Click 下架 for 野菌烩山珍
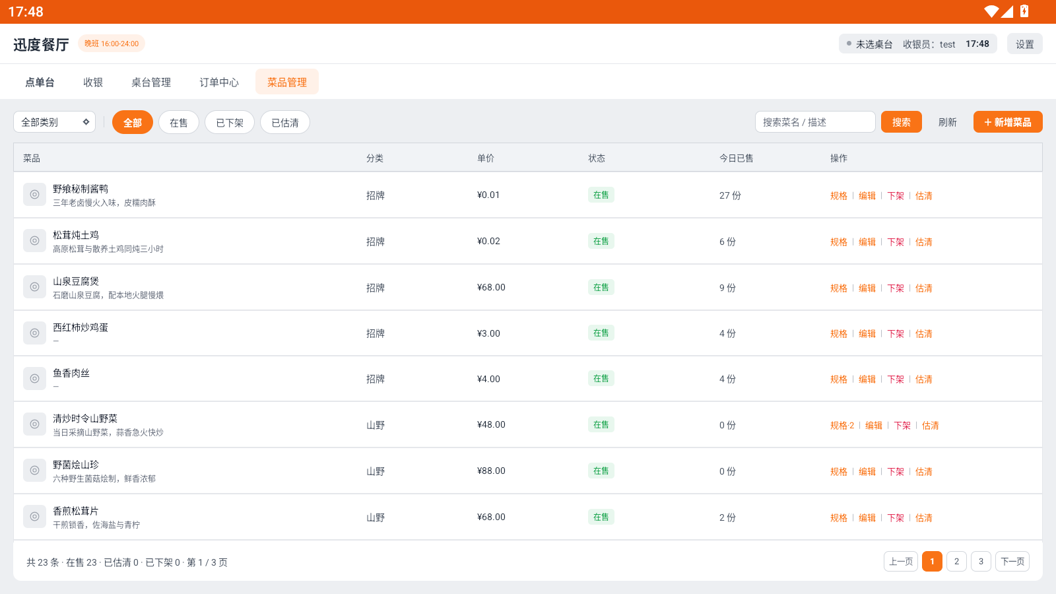 [896, 472]
